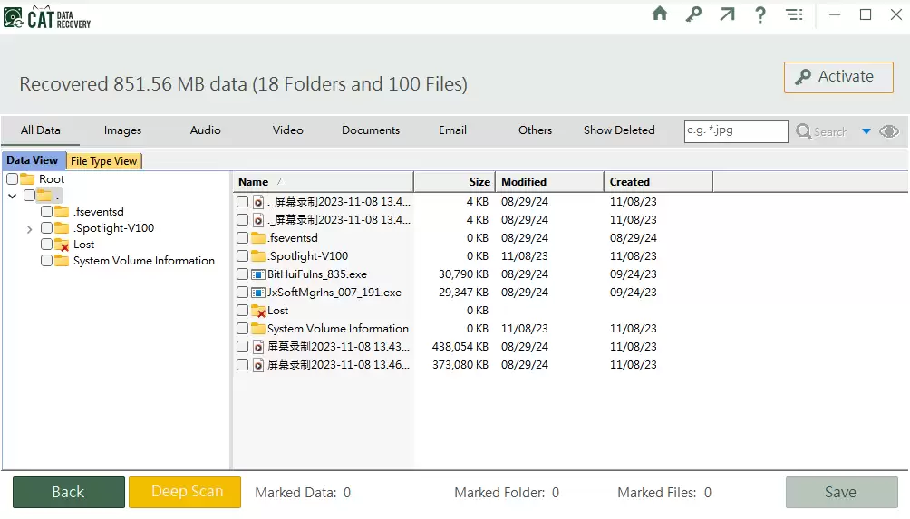The width and height of the screenshot is (910, 519).
Task: Tick the Root folder checkbox in the tree
Action: coord(13,179)
